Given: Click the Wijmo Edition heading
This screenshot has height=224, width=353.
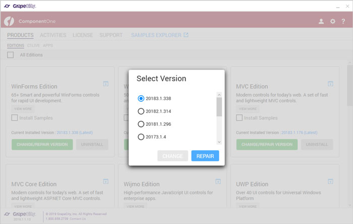Looking at the screenshot, I should (142, 184).
